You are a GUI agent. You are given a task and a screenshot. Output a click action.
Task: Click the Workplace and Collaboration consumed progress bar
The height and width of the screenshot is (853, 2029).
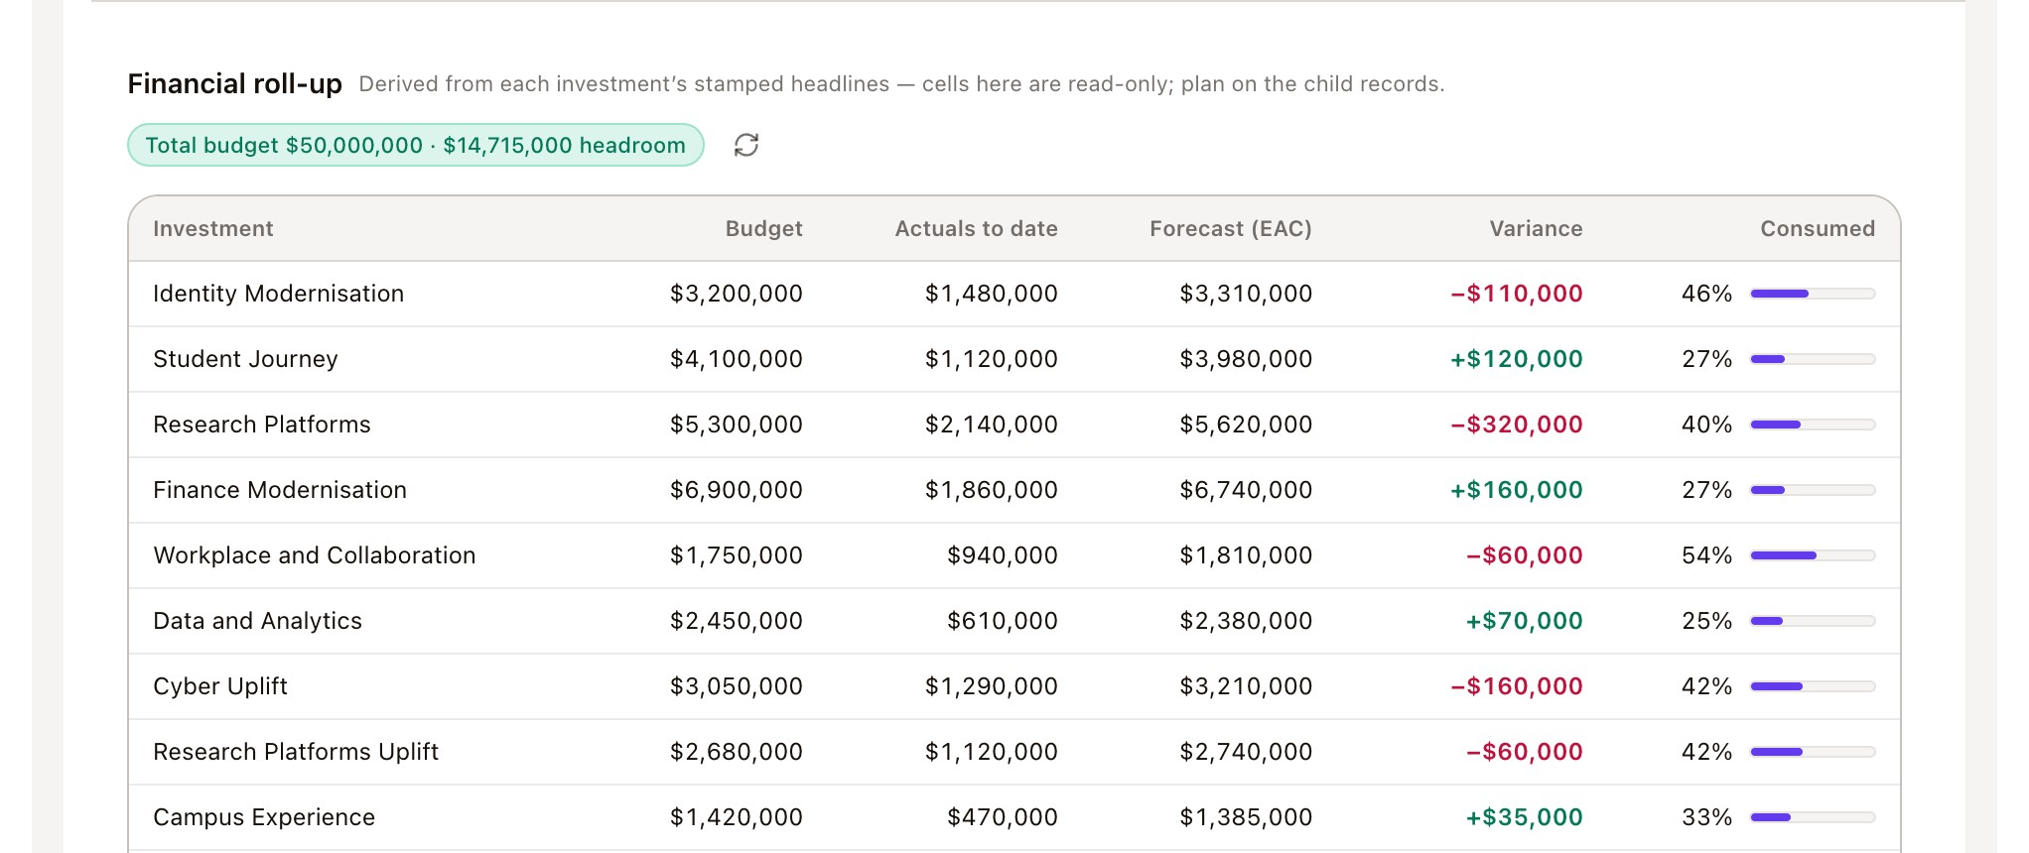[x=1813, y=555]
